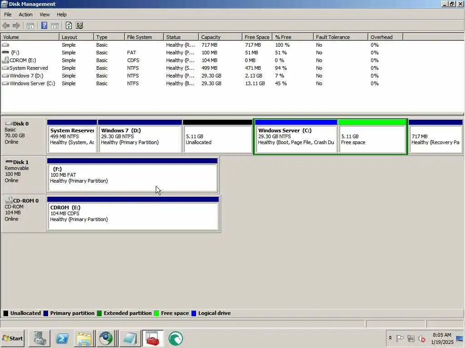Viewport: 465px width, 348px height.
Task: Select the Windows Server (C:) drive icon in list
Action: (x=5, y=83)
